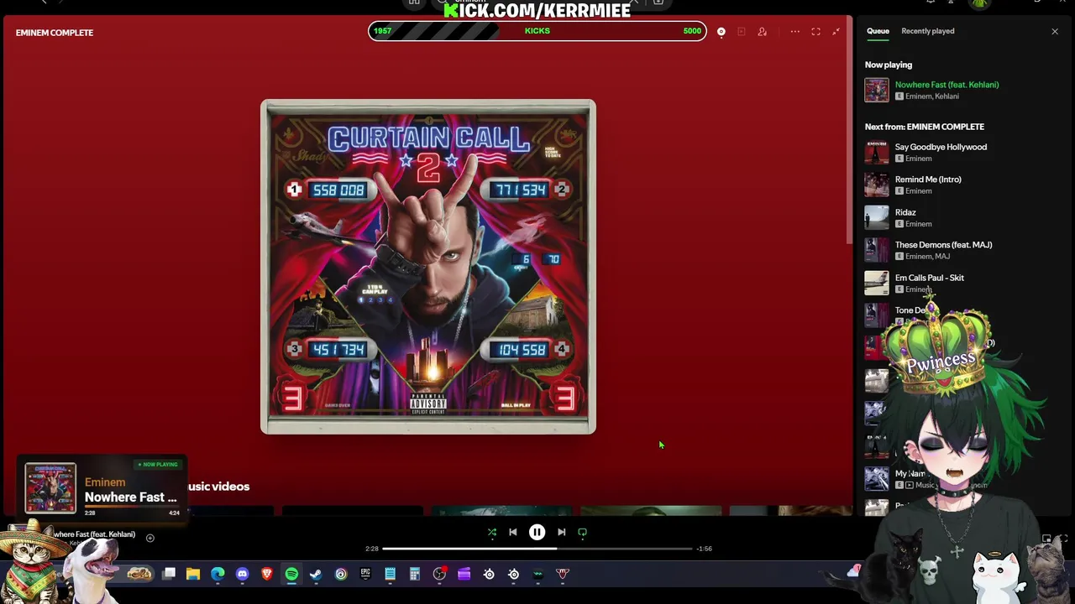Open the purple clapperboard app on the taskbar

464,574
